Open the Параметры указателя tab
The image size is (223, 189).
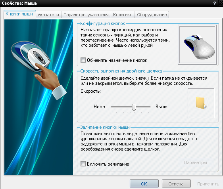coord(86,15)
